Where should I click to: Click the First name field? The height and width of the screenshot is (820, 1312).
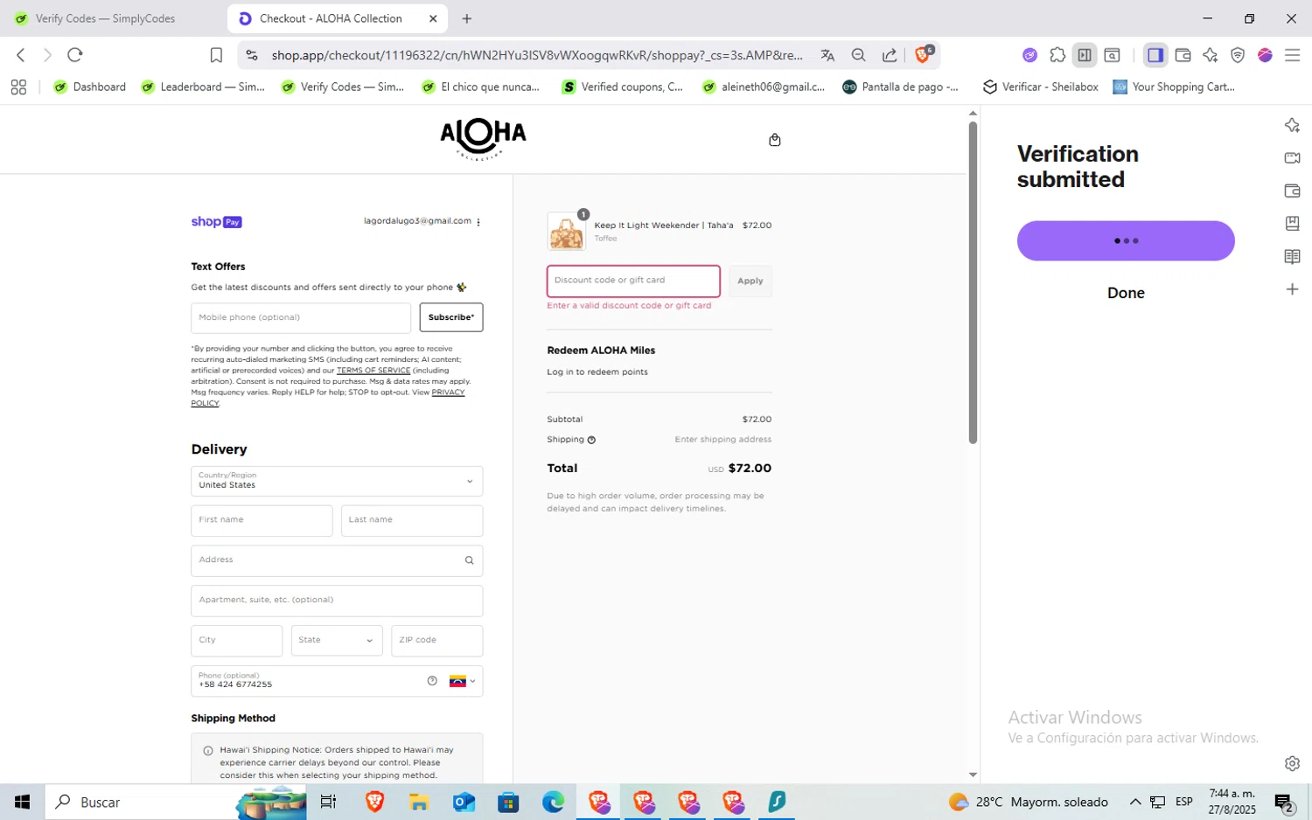tap(262, 520)
